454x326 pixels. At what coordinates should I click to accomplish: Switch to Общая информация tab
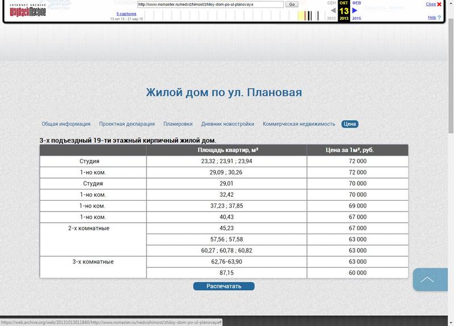pos(66,124)
